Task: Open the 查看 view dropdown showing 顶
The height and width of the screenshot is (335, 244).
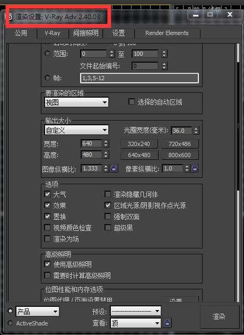Action: (136, 323)
